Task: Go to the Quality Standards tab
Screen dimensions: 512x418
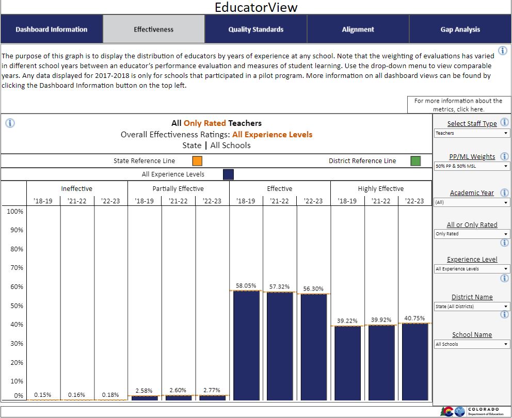Action: [x=255, y=29]
